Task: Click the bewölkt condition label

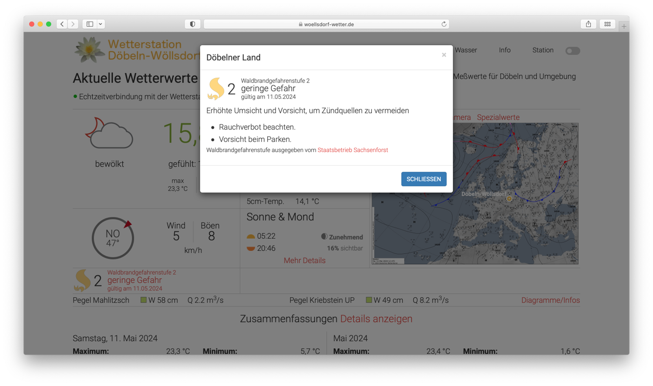Action: click(110, 164)
